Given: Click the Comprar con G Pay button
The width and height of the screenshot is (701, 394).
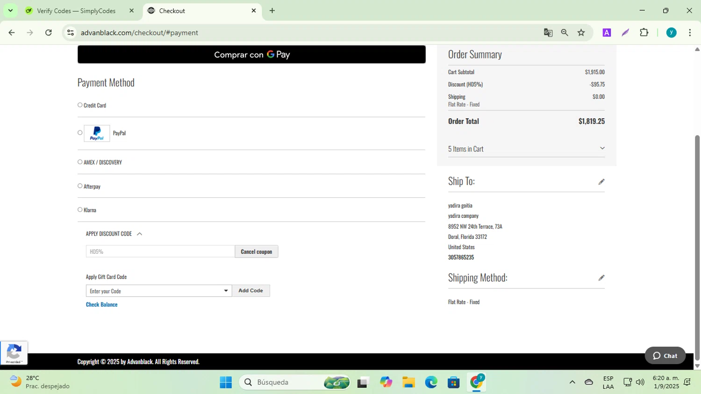Looking at the screenshot, I should point(251,55).
